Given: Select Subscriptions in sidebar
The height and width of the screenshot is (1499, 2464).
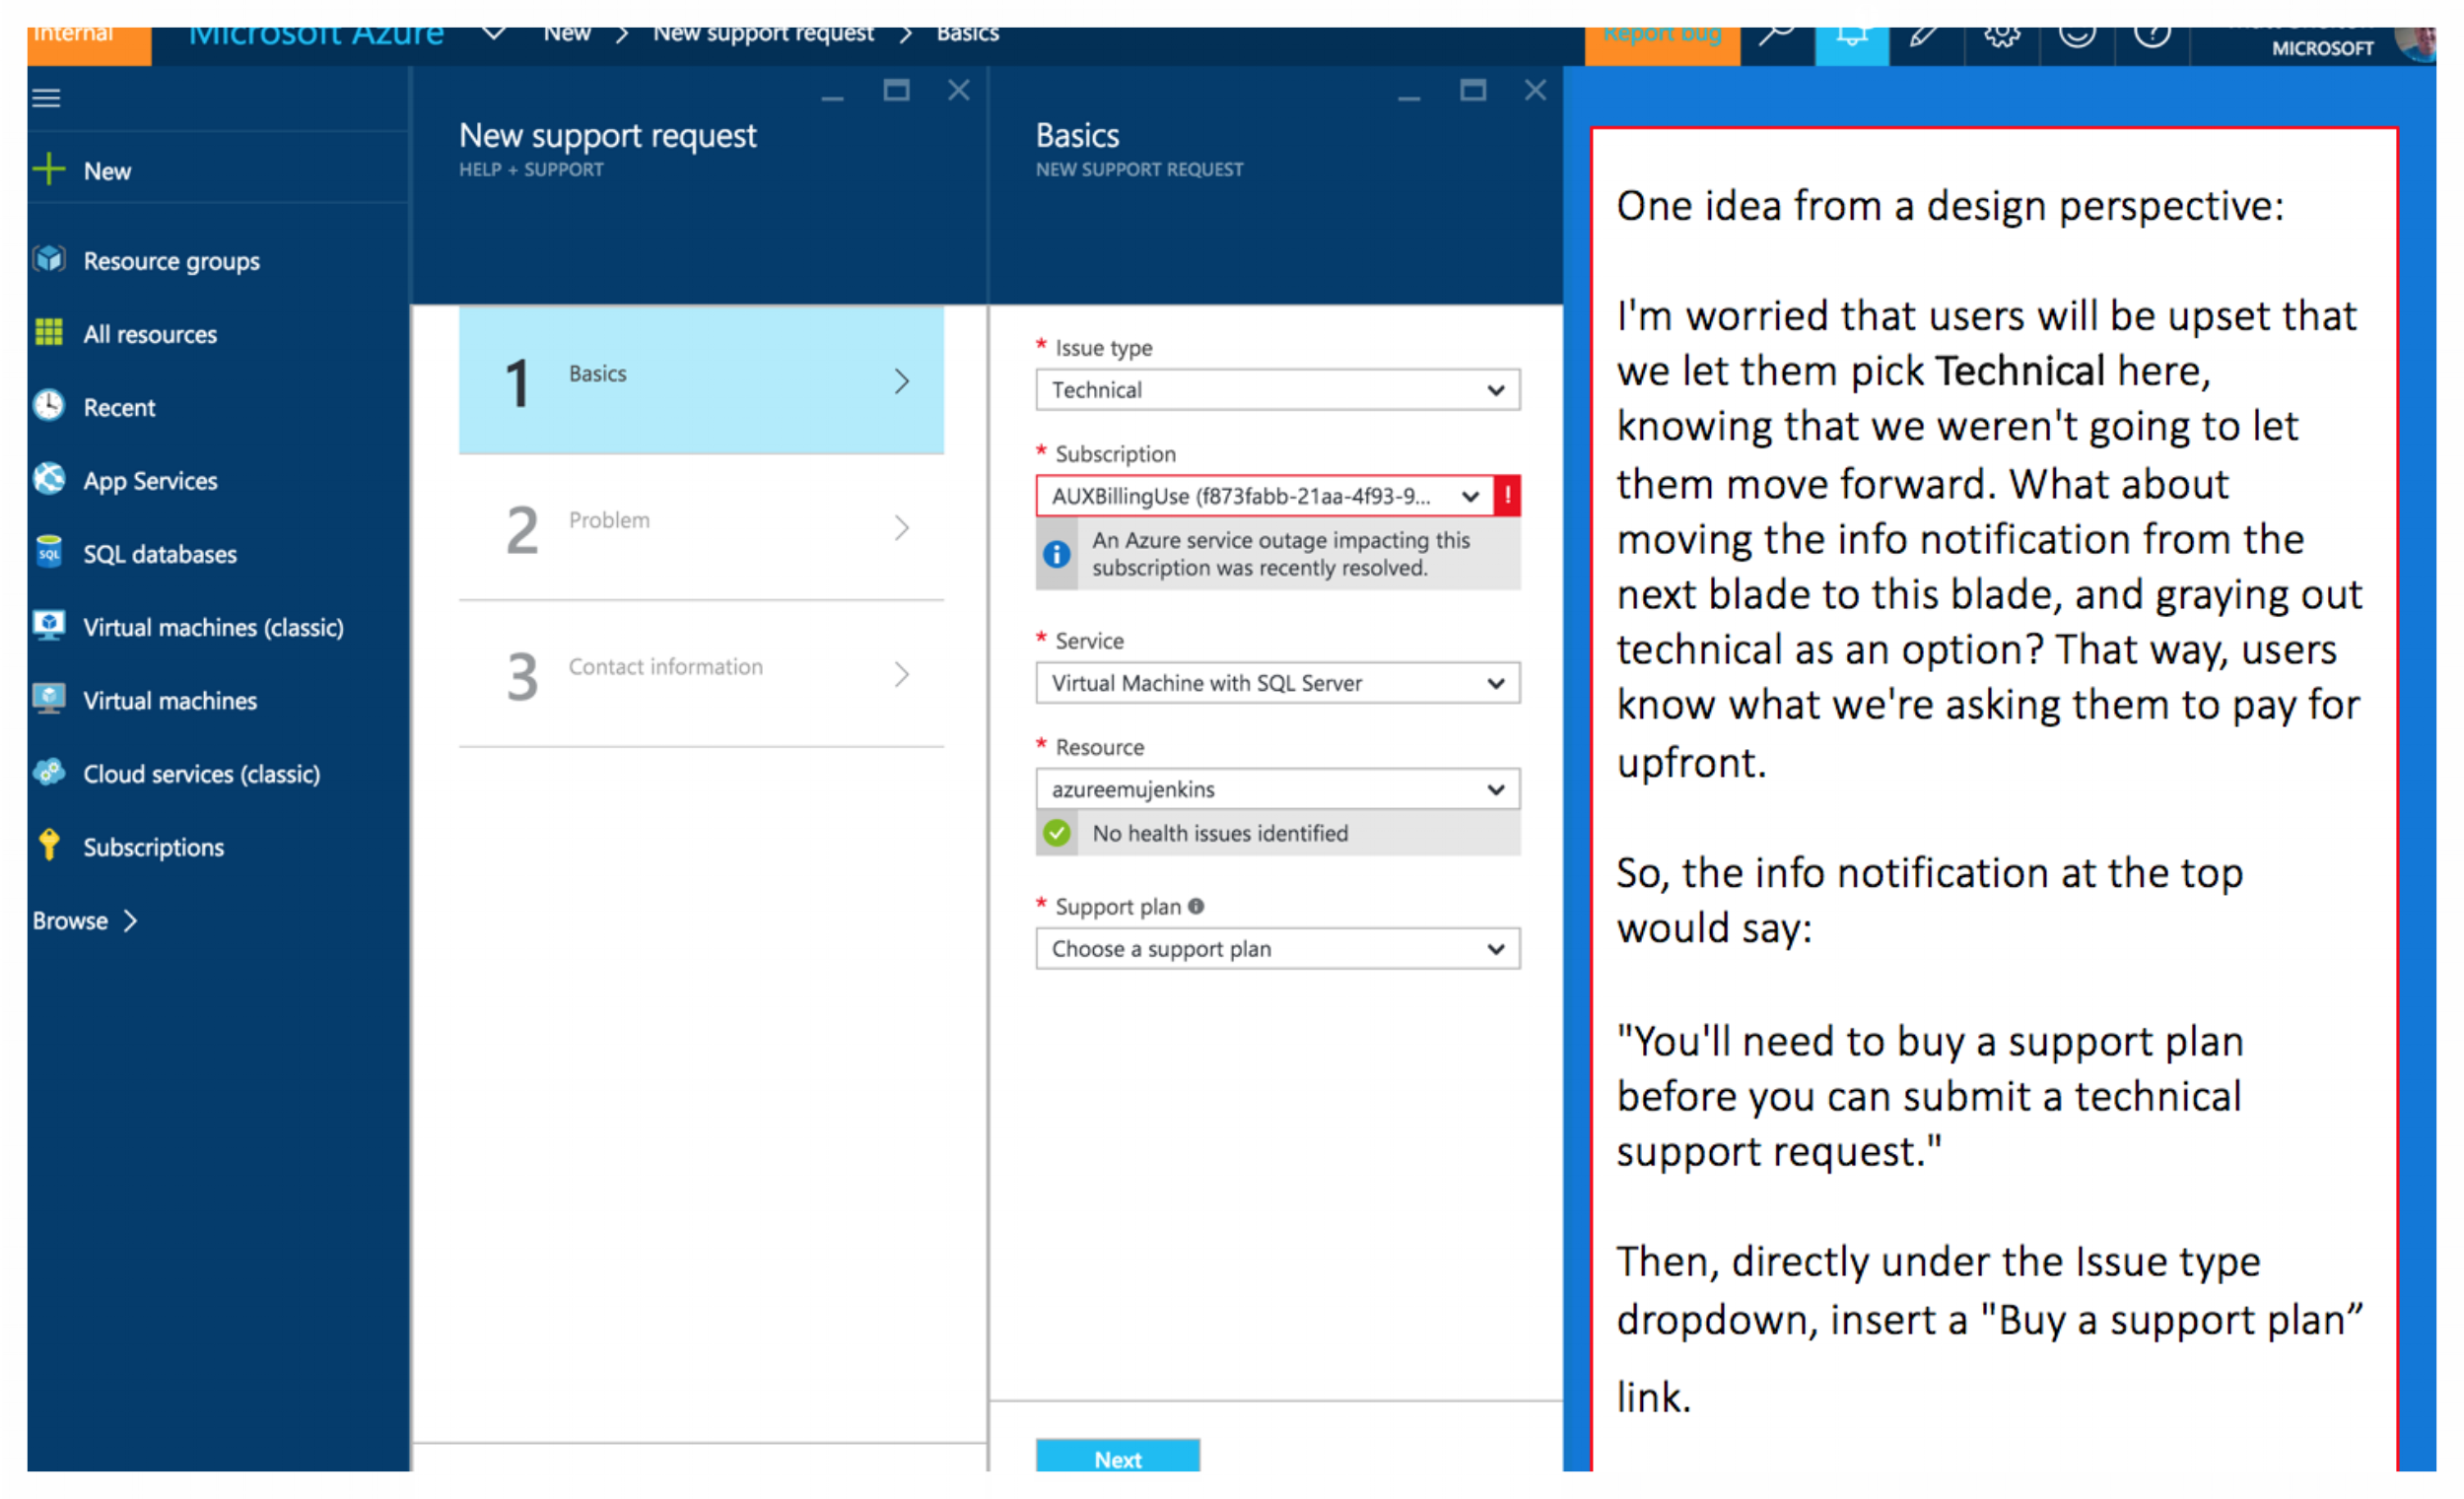Looking at the screenshot, I should point(154,847).
